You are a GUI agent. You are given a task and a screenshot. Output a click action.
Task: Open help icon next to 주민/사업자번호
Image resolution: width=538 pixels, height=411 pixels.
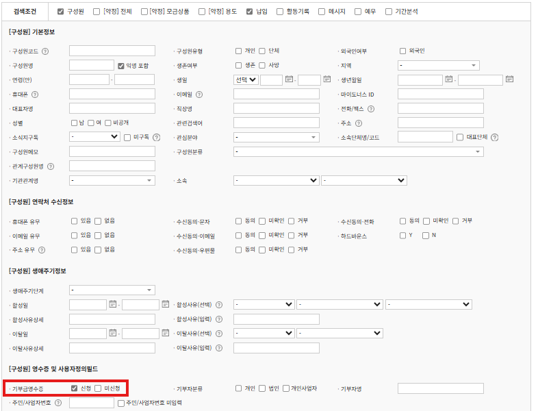click(58, 403)
